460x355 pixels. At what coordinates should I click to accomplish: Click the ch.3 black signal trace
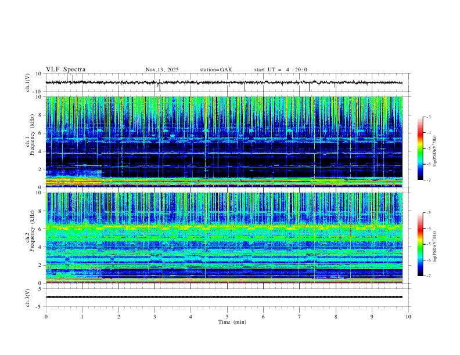[x=224, y=297]
